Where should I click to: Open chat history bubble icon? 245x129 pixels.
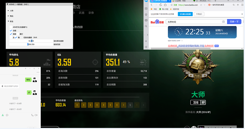(x=7, y=115)
